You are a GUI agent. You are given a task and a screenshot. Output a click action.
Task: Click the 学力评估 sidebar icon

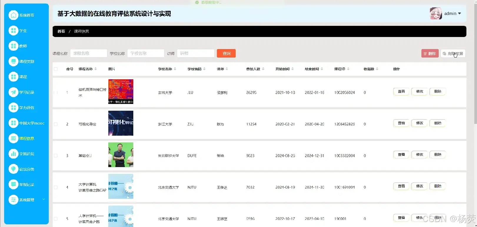point(13,107)
